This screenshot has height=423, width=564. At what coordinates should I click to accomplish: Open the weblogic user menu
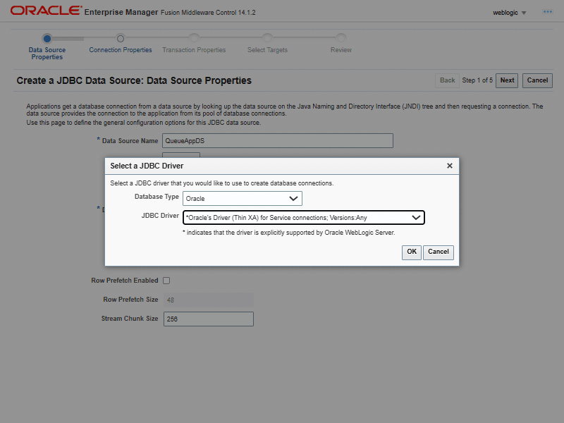[x=509, y=13]
